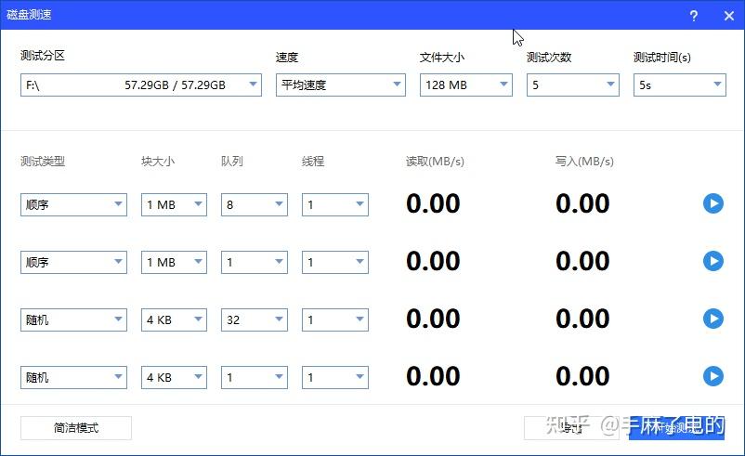The height and width of the screenshot is (456, 745).
Task: Change second row 1 MB block size
Action: [174, 262]
